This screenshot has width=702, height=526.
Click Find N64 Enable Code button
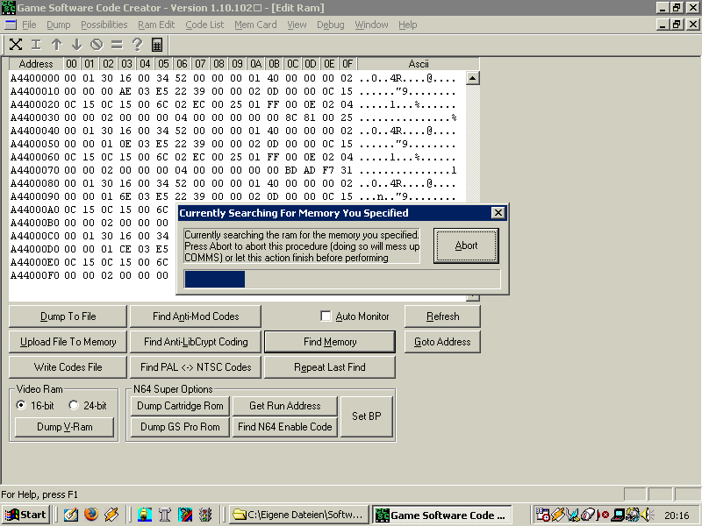tap(284, 427)
